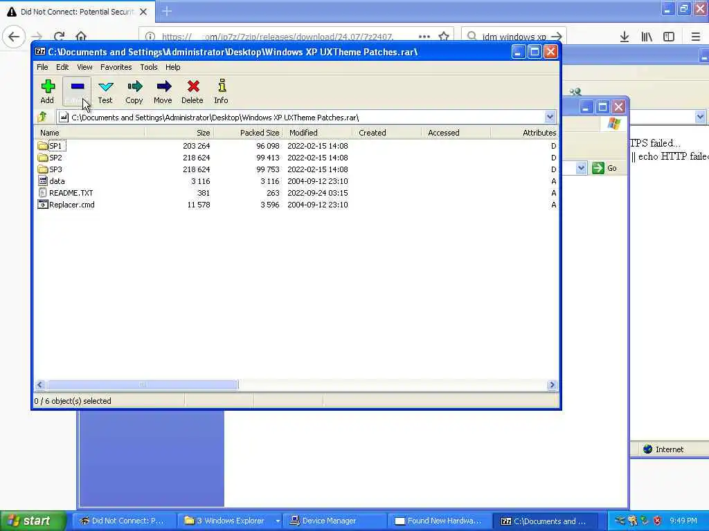Click the Move toolbar button
The height and width of the screenshot is (531, 709).
click(x=163, y=92)
